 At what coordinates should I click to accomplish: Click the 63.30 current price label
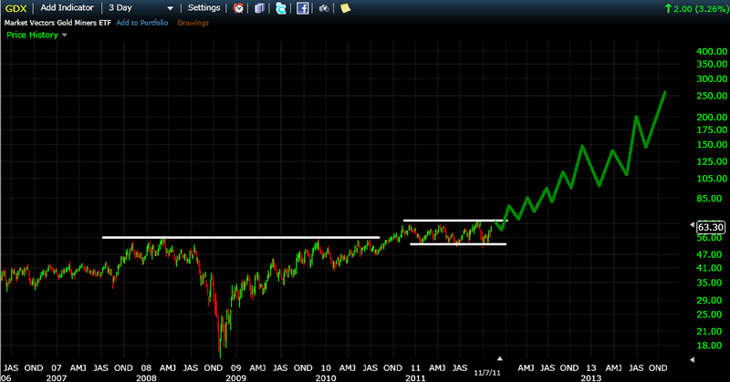[x=709, y=227]
